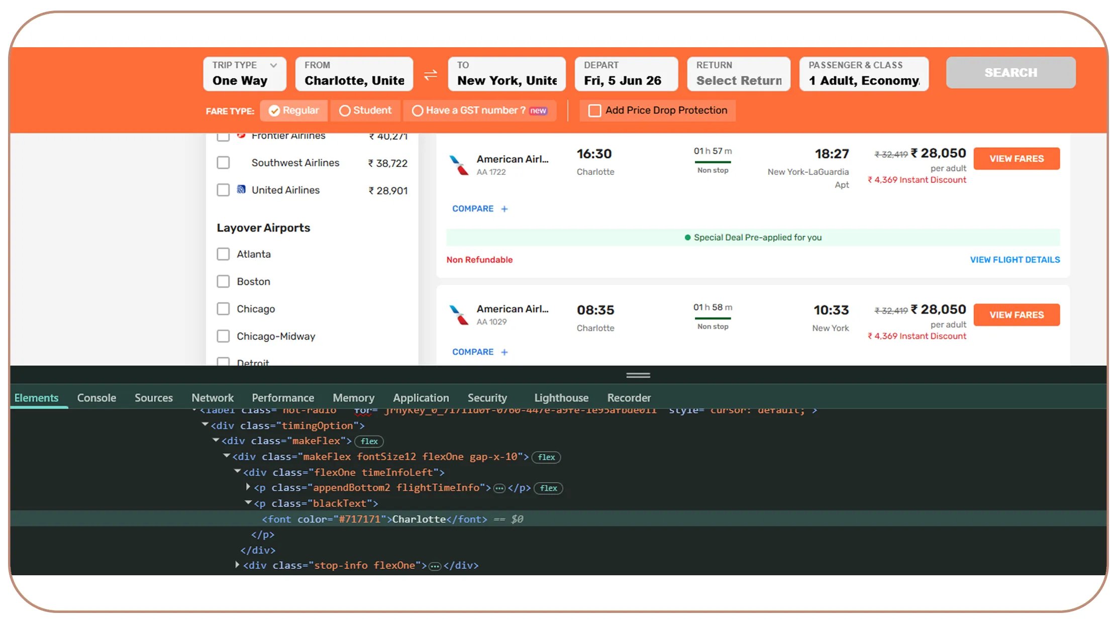Edit the From city field
The width and height of the screenshot is (1117, 623).
354,74
